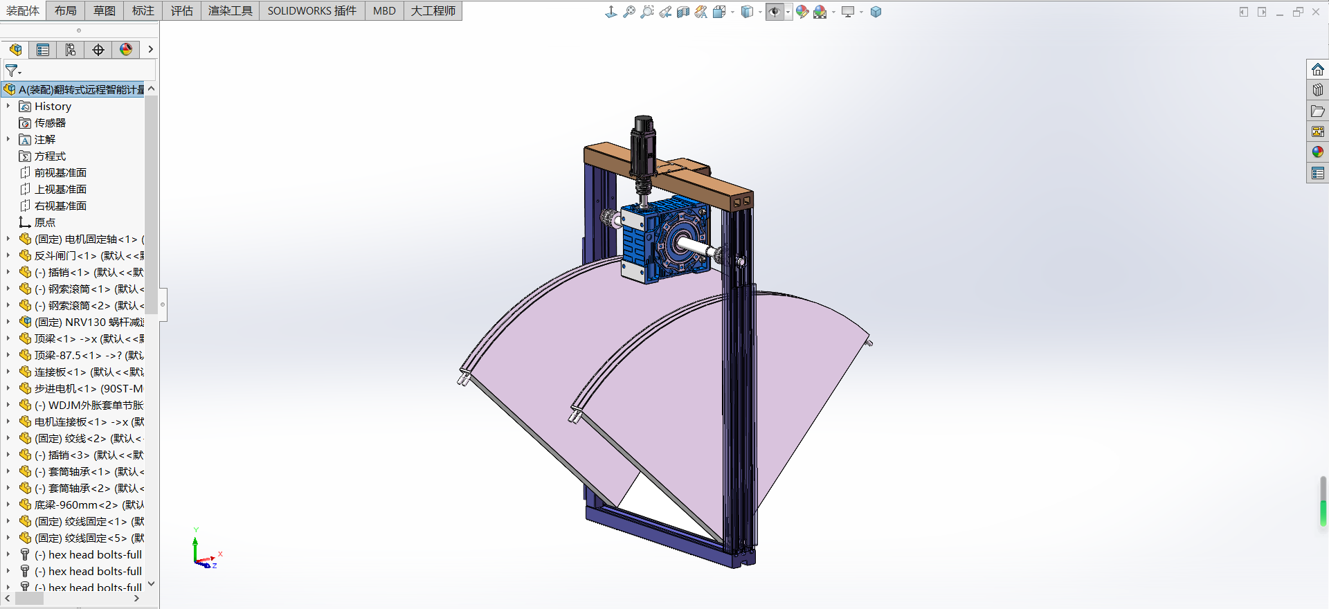Image resolution: width=1329 pixels, height=609 pixels.
Task: Open the View Orientation dropdown arrow
Action: tap(732, 12)
